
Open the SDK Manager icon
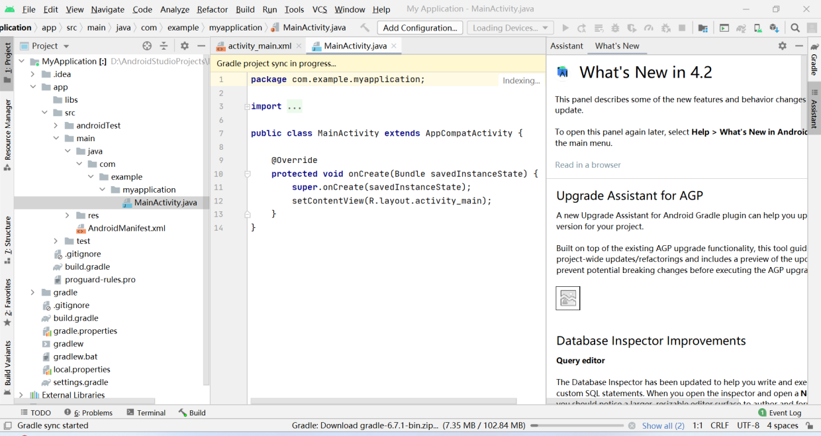[x=773, y=28]
